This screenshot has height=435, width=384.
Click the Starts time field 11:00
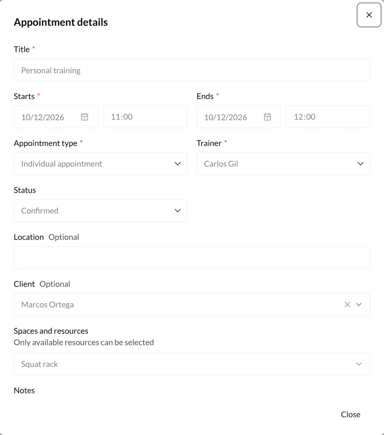point(145,117)
